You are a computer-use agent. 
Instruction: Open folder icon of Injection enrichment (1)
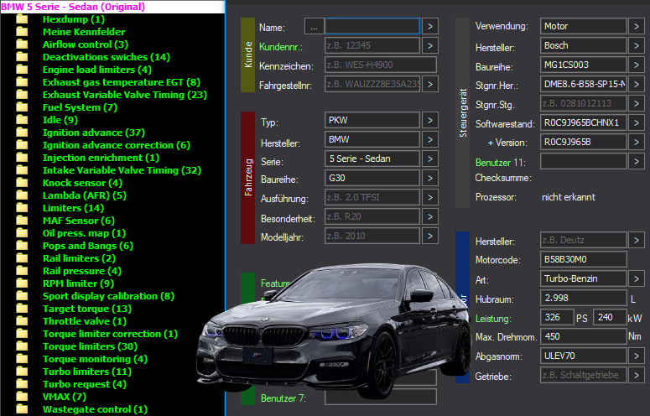22,158
